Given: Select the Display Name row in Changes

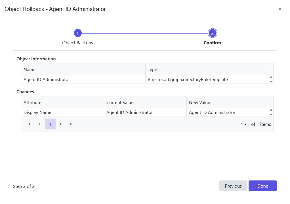Looking at the screenshot, I should pos(37,112).
